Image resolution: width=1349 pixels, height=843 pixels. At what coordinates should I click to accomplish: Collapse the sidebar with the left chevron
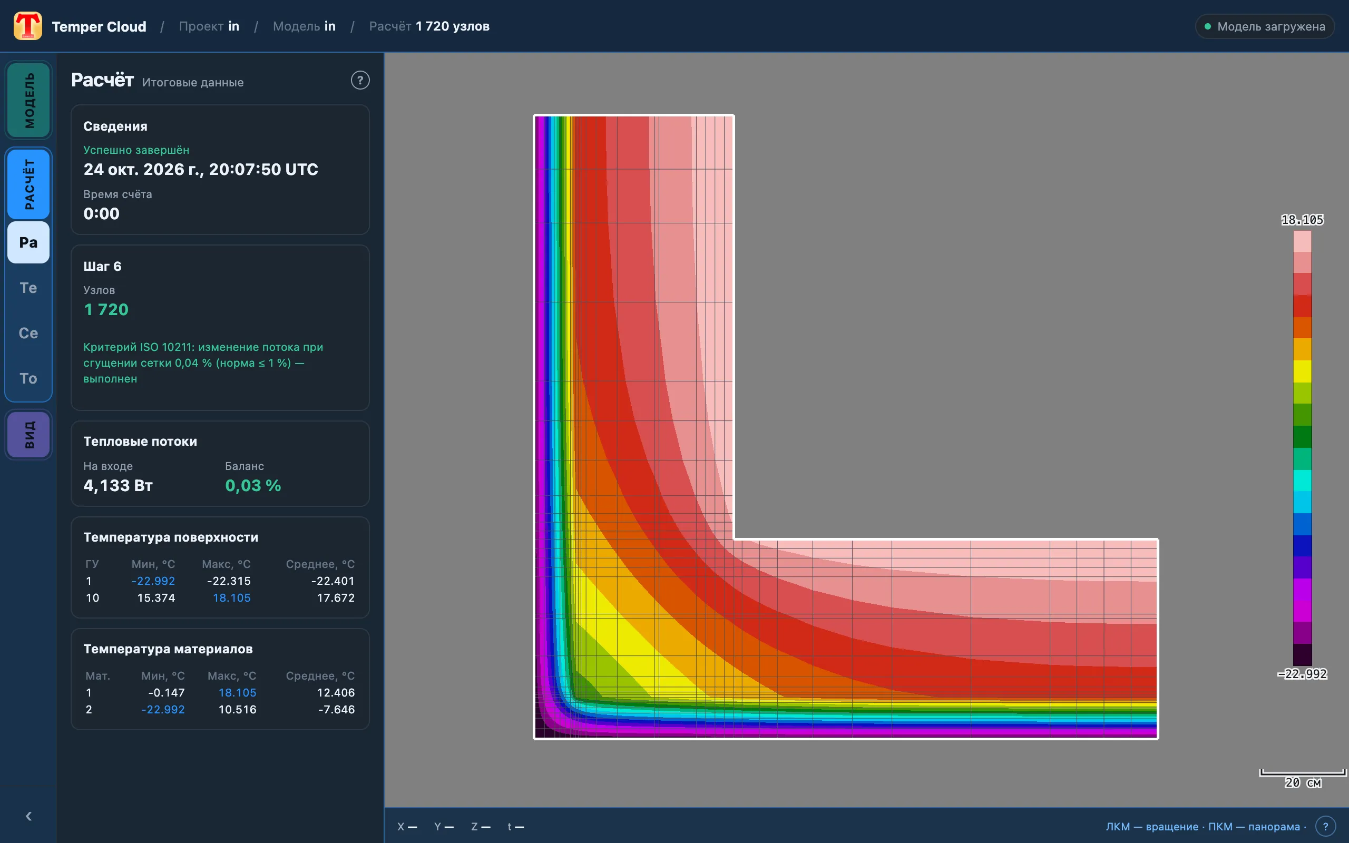28,816
